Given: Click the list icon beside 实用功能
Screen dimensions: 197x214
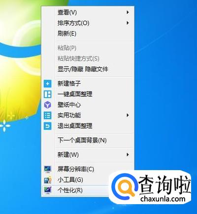Looking at the screenshot, I should 47,115.
